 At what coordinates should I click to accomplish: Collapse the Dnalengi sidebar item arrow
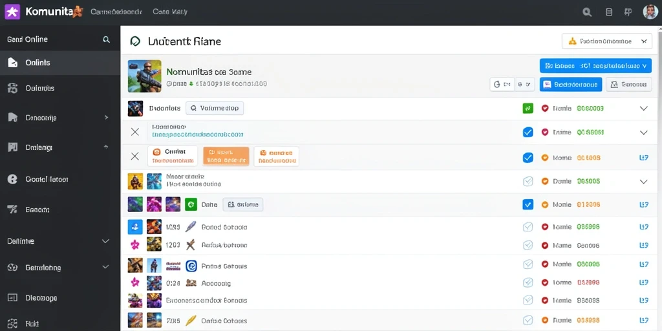point(105,147)
